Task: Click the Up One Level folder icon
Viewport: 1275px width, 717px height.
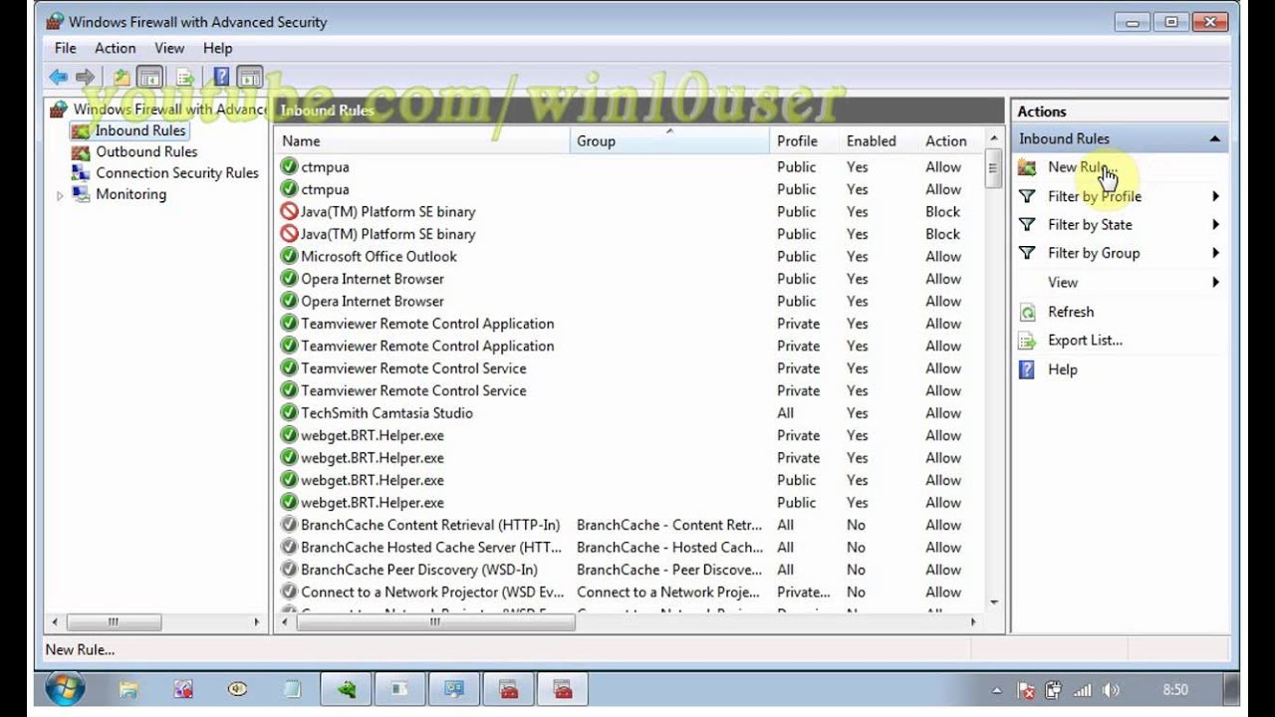Action: tap(121, 77)
